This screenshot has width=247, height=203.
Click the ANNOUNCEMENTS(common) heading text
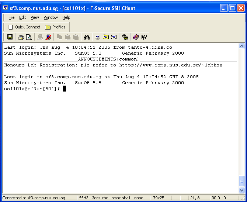click(108, 59)
